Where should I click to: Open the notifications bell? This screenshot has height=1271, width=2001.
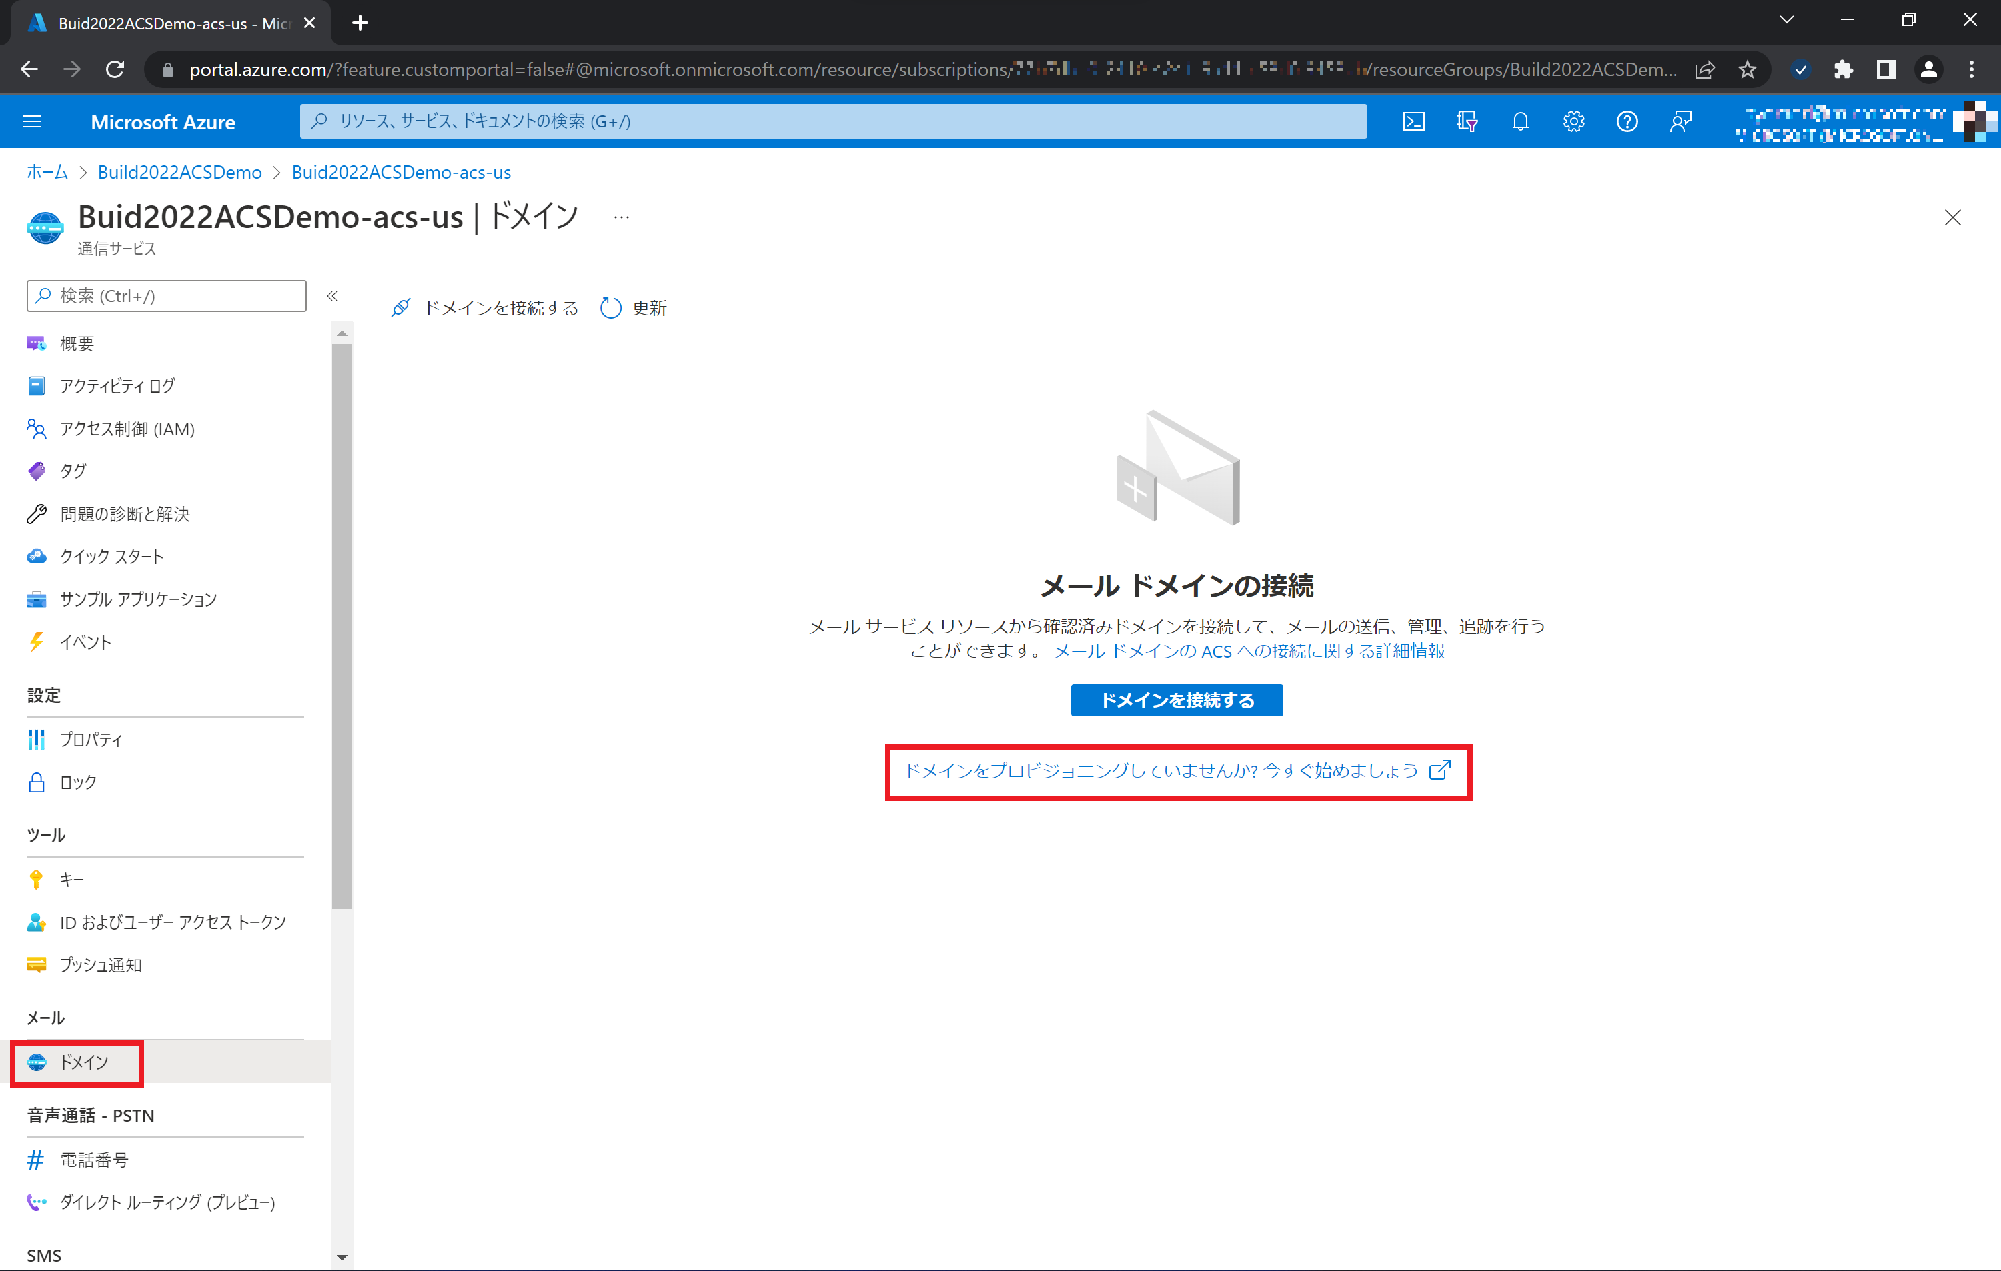click(1521, 121)
